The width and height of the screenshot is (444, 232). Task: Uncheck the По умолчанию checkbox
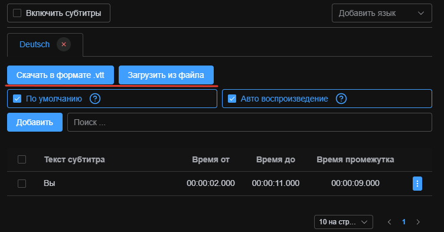17,99
